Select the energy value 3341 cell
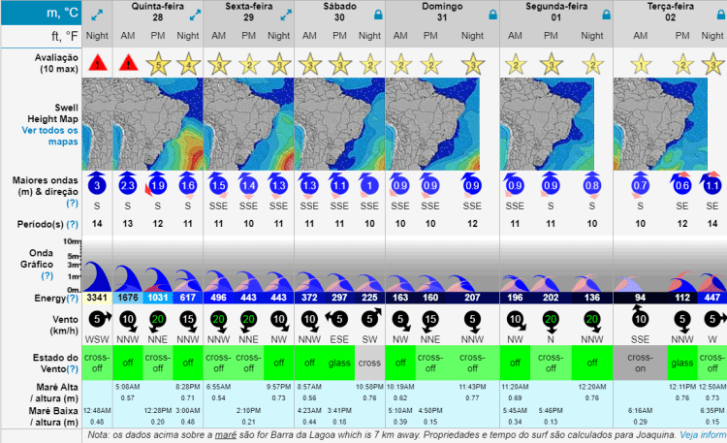Image resolution: width=727 pixels, height=443 pixels. coord(97,298)
